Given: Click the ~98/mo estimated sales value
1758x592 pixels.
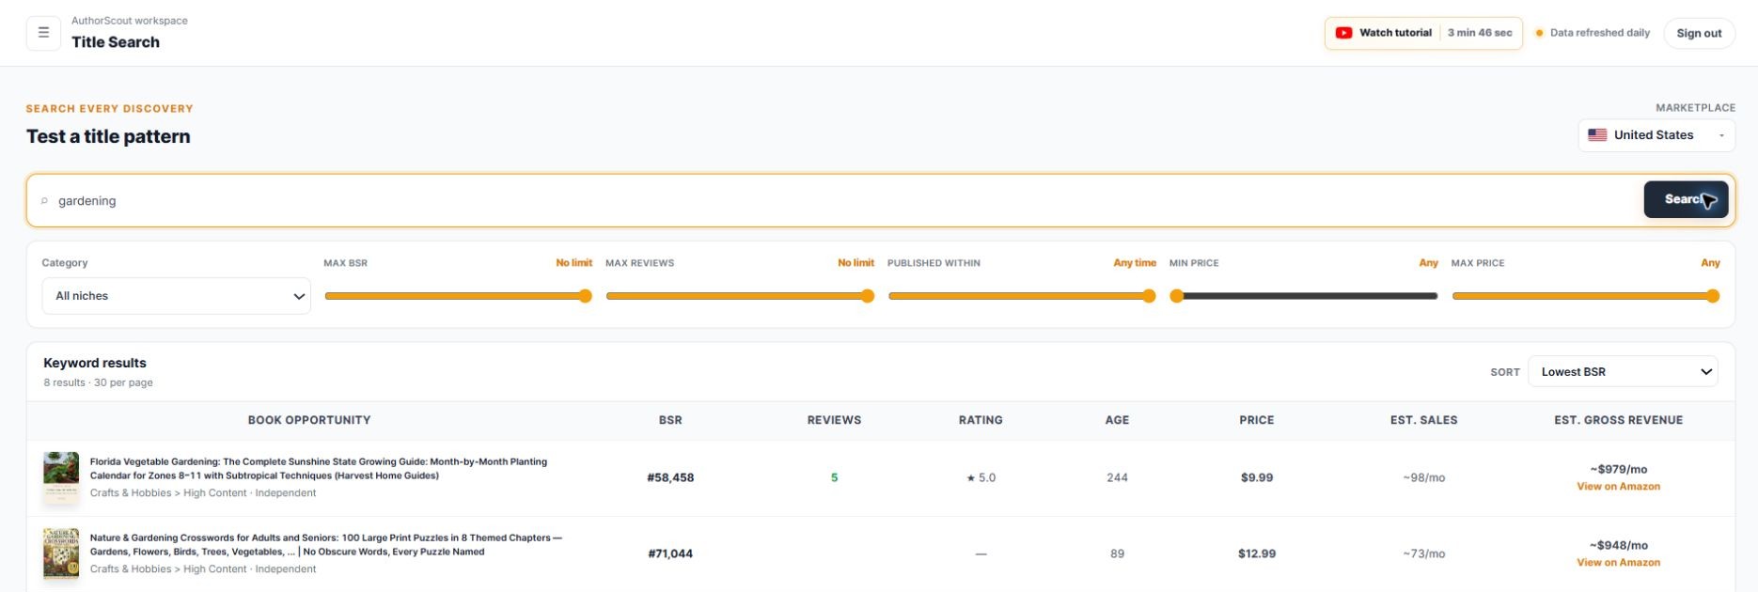Looking at the screenshot, I should [1423, 478].
